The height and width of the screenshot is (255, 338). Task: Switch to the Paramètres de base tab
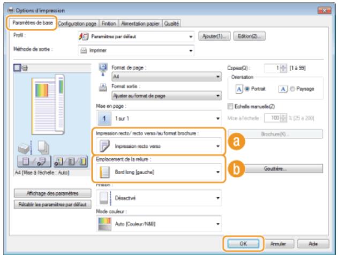click(32, 22)
